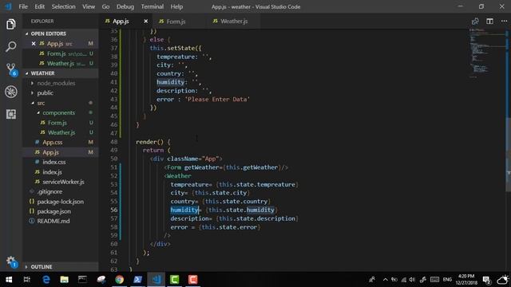511x287 pixels.
Task: Open the Extensions view icon
Action: (10, 114)
